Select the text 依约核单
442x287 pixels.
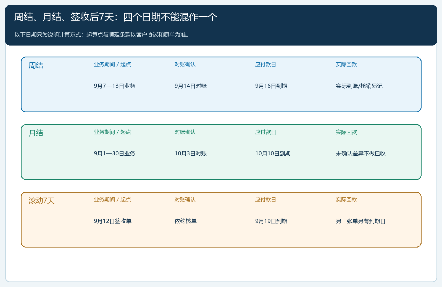point(186,221)
